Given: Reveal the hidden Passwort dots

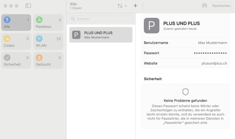Looking at the screenshot, I should click(210, 53).
